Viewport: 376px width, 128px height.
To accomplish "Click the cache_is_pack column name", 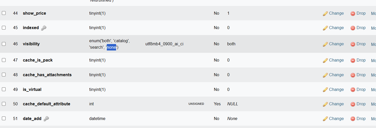I will point(38,60).
